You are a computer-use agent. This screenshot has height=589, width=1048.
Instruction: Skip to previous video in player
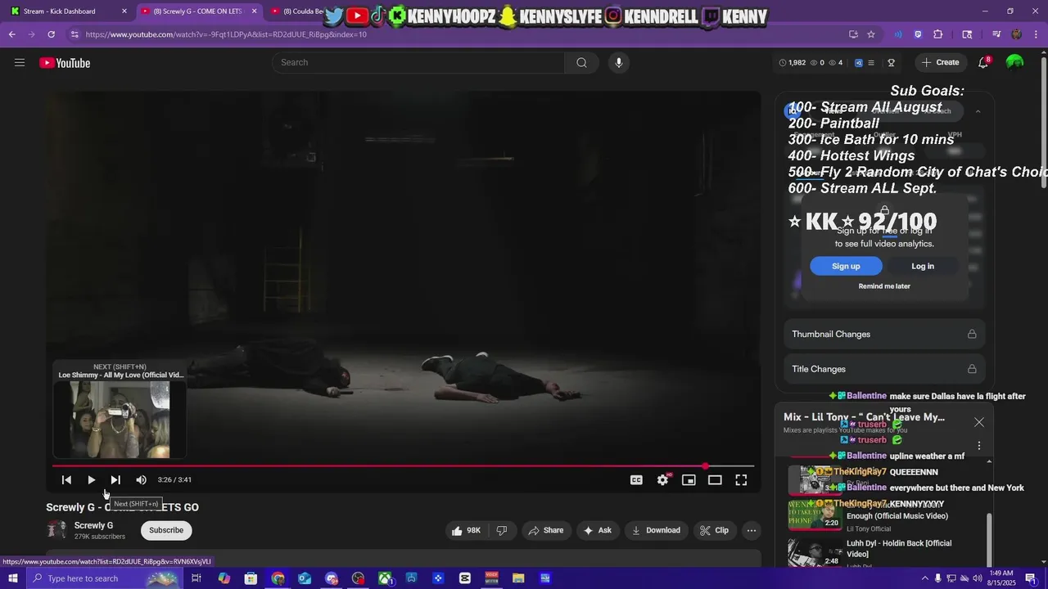click(66, 480)
